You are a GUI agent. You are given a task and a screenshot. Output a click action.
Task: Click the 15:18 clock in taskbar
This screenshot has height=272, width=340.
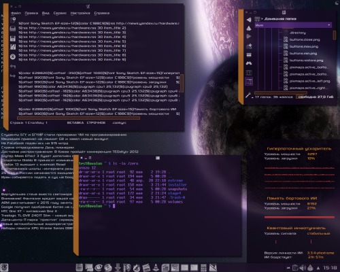(330, 268)
